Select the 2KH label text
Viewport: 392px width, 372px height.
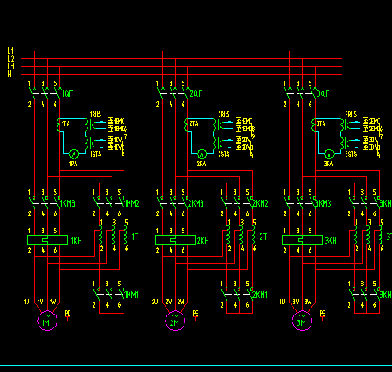[x=202, y=241]
